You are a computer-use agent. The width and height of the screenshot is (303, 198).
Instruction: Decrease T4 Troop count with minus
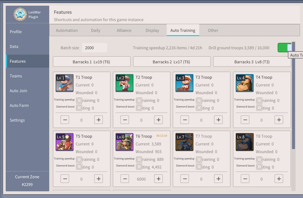coord(245,120)
